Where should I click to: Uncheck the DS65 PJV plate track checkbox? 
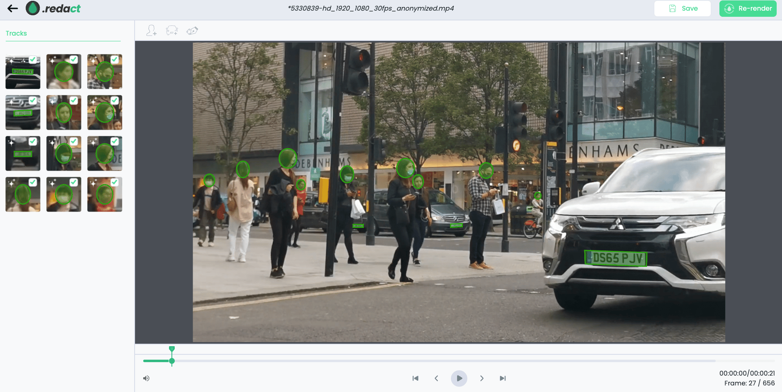click(x=33, y=59)
